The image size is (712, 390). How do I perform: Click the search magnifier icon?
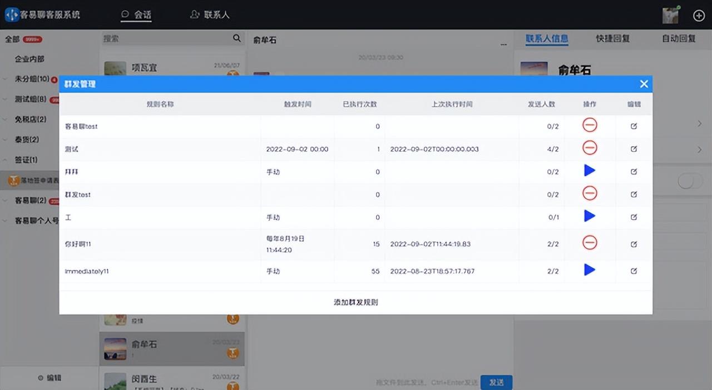236,38
